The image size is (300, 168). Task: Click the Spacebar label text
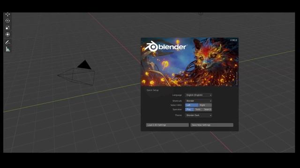(177, 110)
